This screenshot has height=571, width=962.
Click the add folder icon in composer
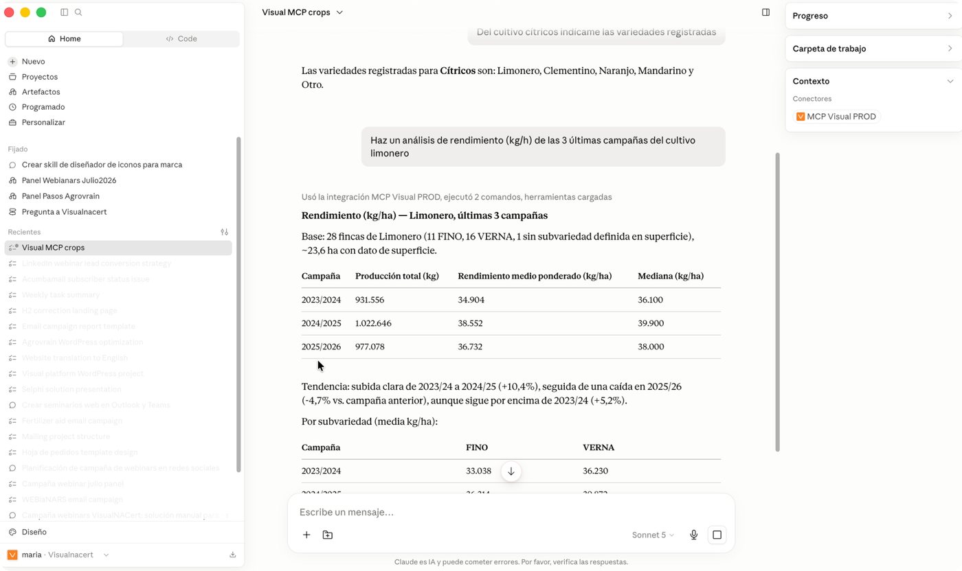point(328,535)
